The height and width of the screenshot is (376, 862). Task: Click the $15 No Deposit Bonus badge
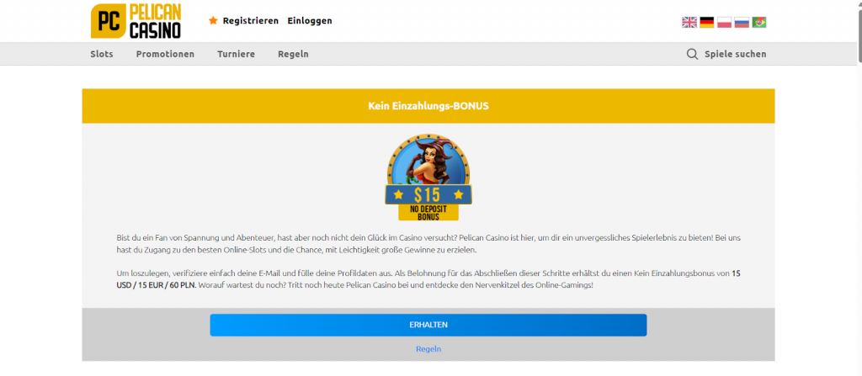click(x=428, y=178)
